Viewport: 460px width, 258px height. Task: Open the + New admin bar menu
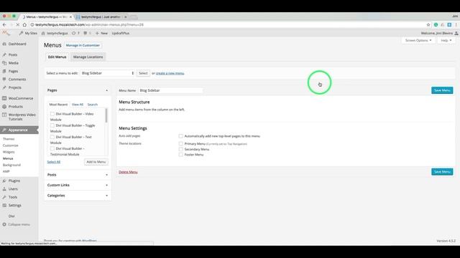coord(101,33)
